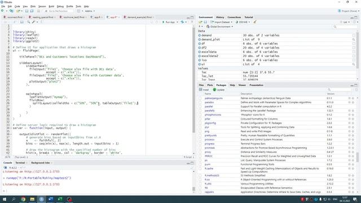Open the find/replace magnifier in editor toolbar
This screenshot has height=203, width=361.
click(x=29, y=22)
